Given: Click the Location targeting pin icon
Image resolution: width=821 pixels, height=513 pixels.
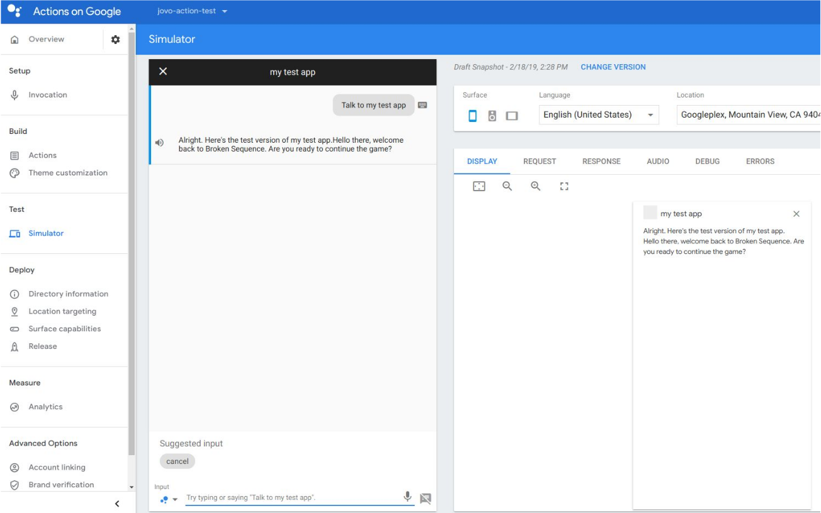Looking at the screenshot, I should coord(14,311).
